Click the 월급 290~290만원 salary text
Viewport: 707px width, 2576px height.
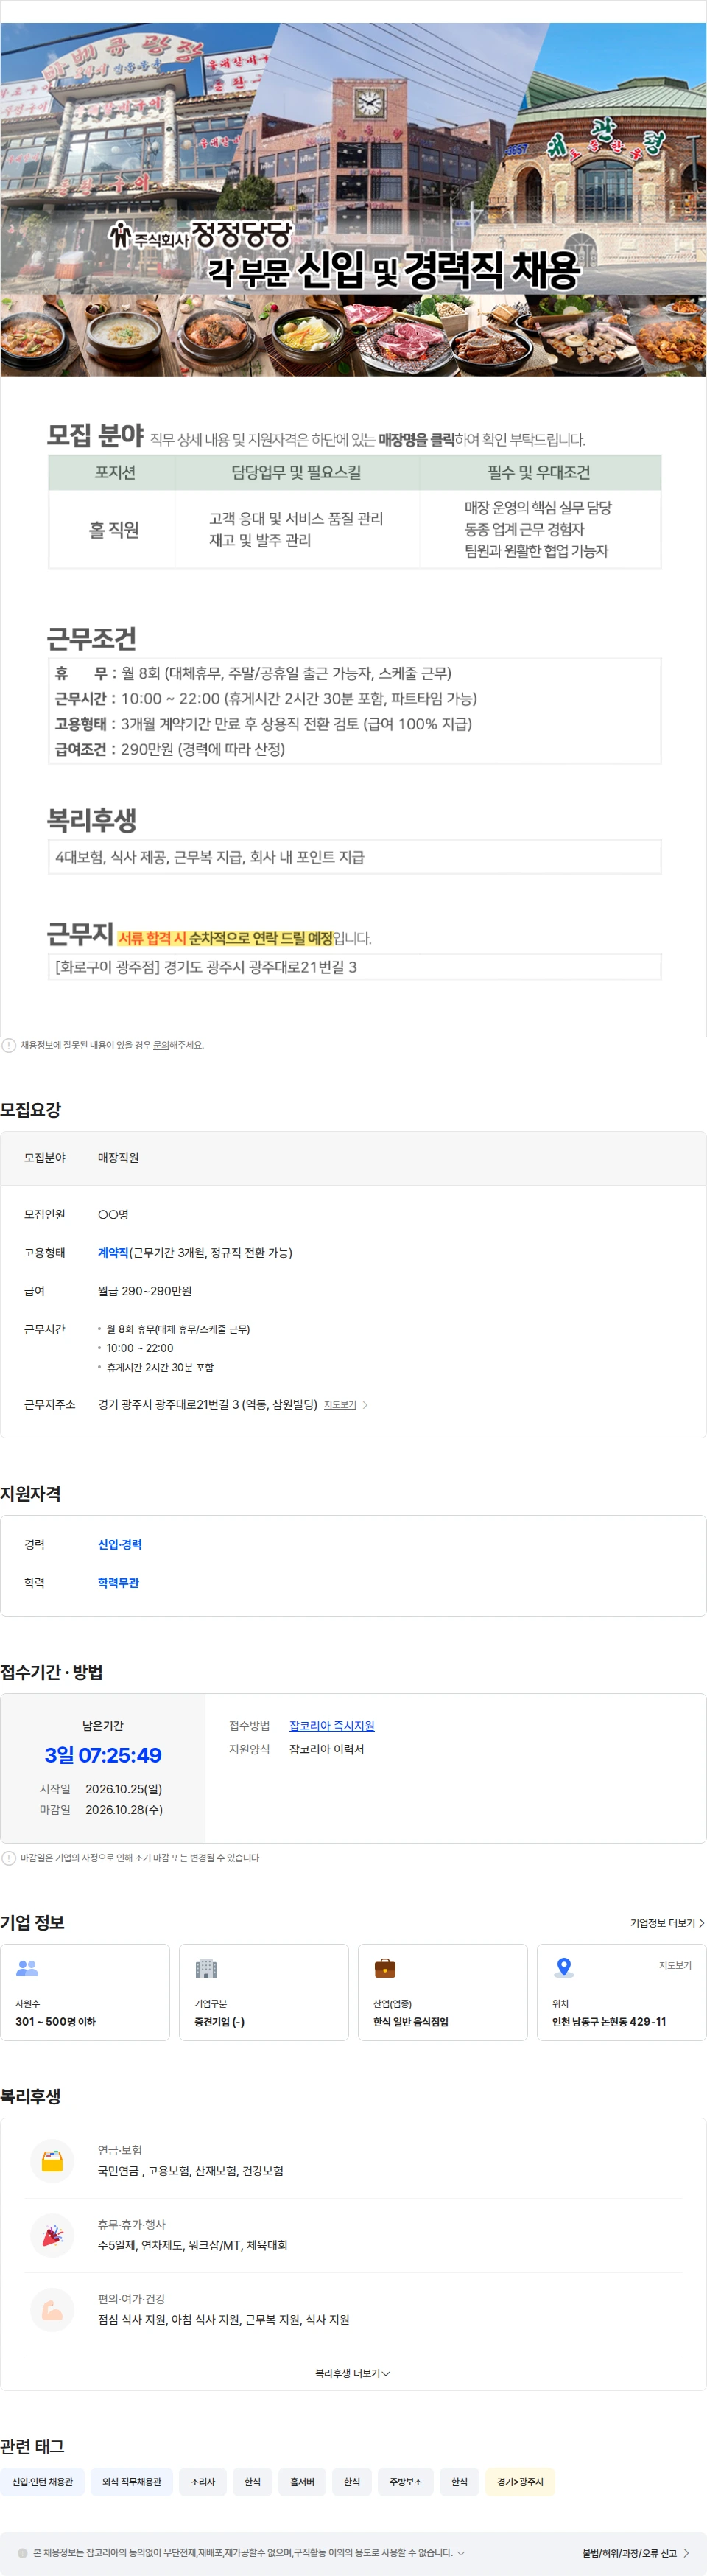pos(145,1291)
